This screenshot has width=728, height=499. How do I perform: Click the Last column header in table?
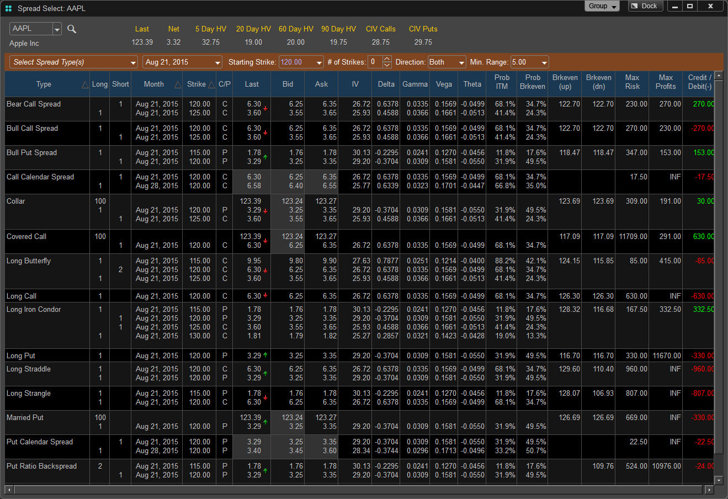pos(252,84)
